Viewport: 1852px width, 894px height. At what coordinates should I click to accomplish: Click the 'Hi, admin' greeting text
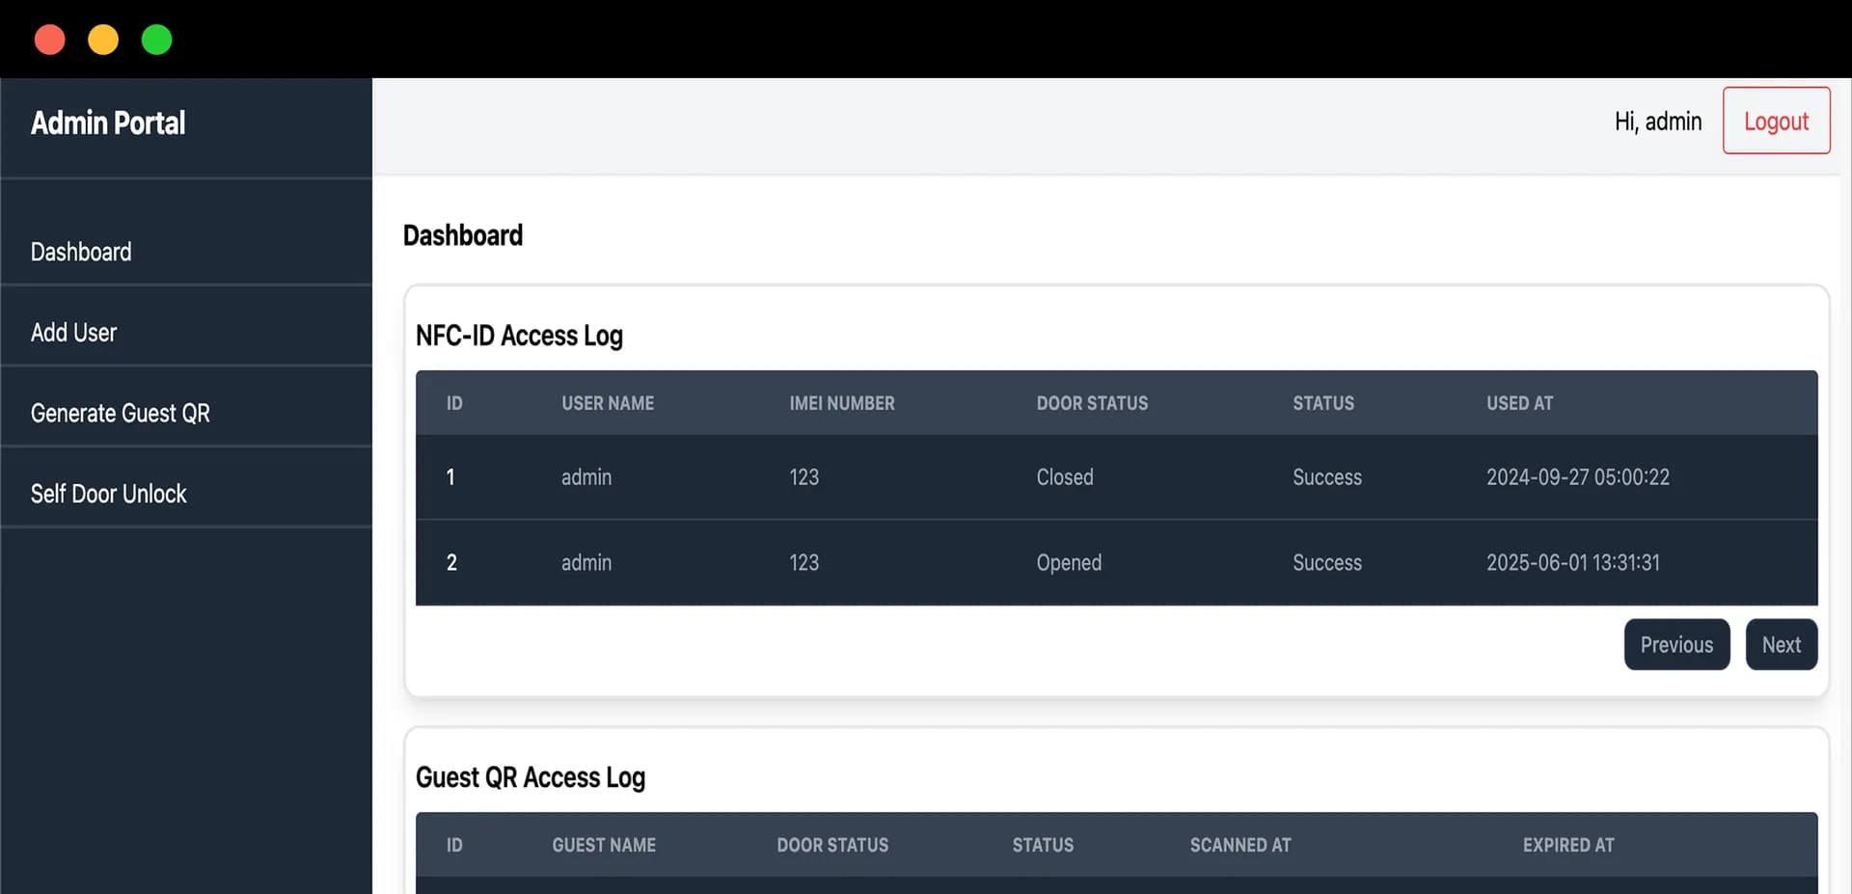point(1656,121)
